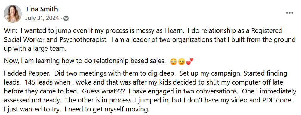Click the "up with a large team" line
Image resolution: width=301 pixels, height=115 pixels.
click(x=35, y=49)
